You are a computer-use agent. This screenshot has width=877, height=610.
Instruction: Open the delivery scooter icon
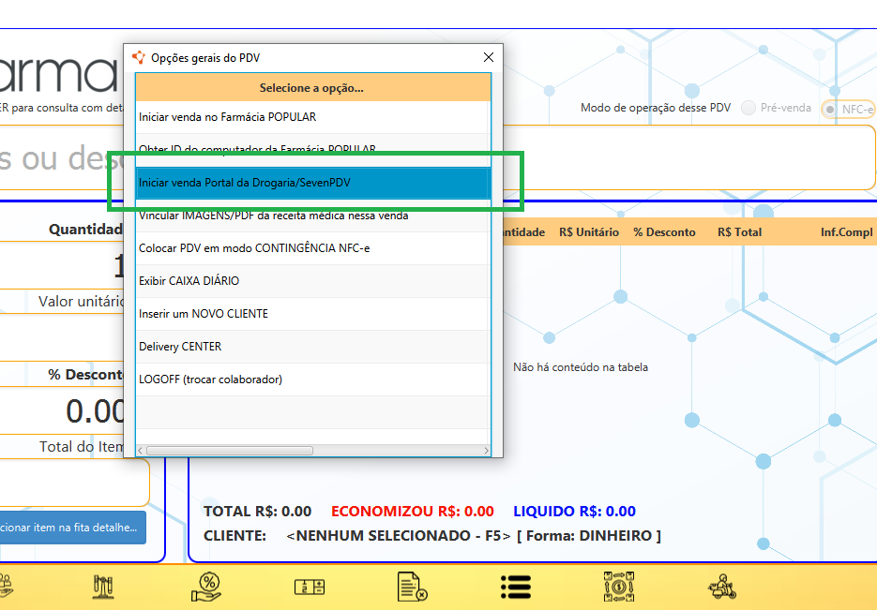pos(721,587)
